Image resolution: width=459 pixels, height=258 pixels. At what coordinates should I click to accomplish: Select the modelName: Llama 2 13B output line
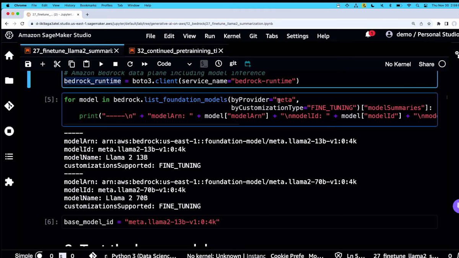[106, 157]
